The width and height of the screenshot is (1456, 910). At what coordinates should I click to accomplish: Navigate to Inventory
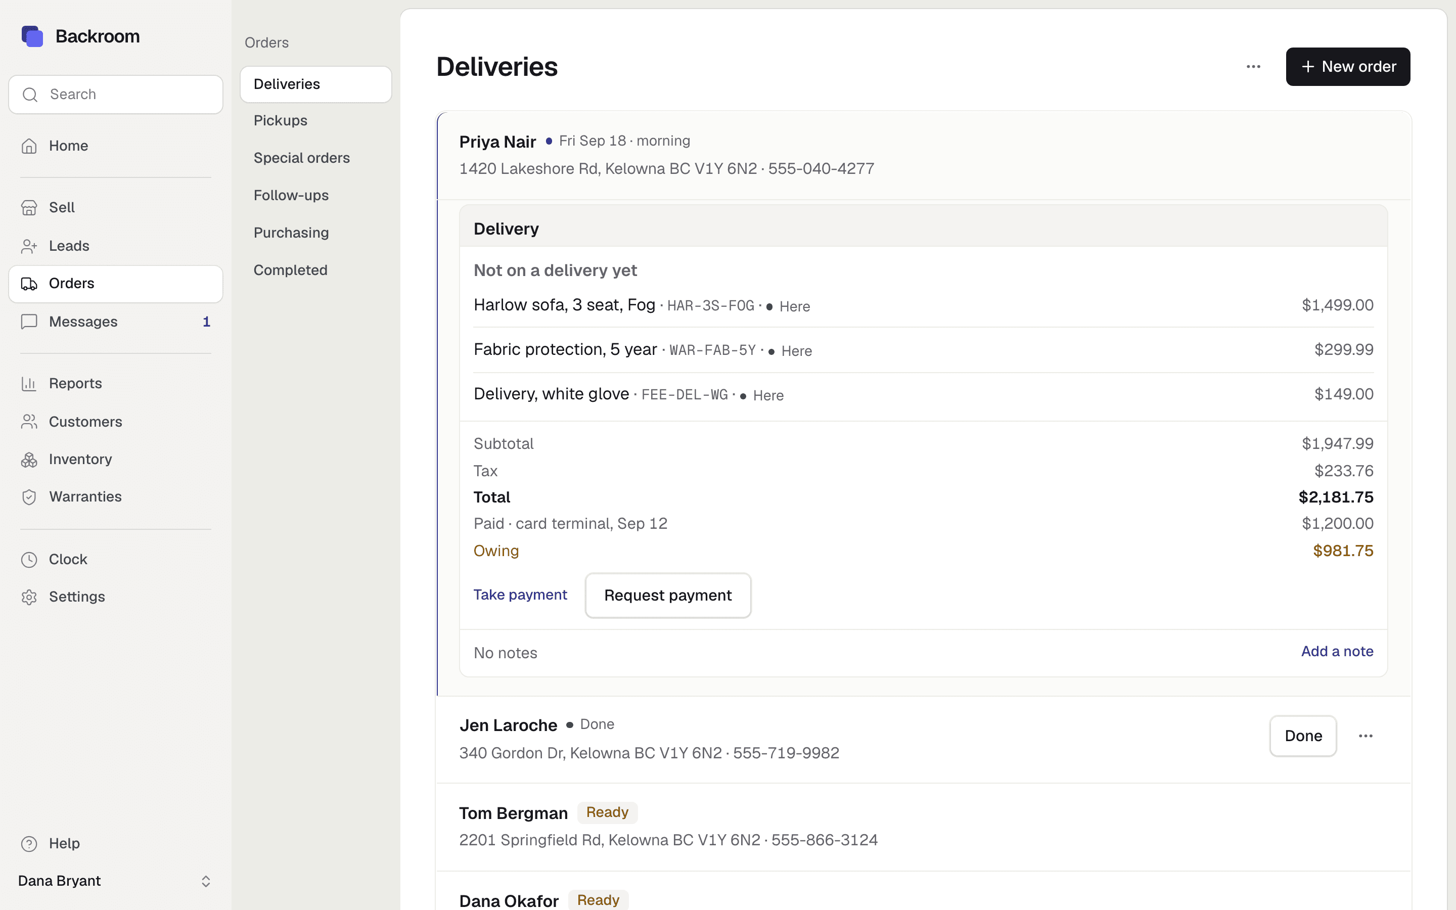click(115, 459)
